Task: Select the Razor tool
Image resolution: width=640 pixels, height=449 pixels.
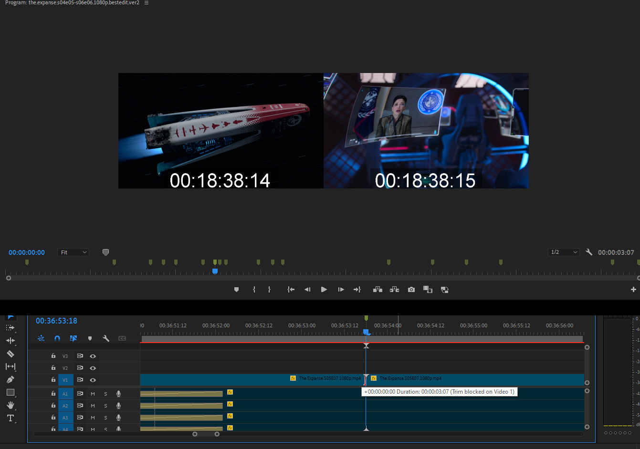Action: pos(10,354)
